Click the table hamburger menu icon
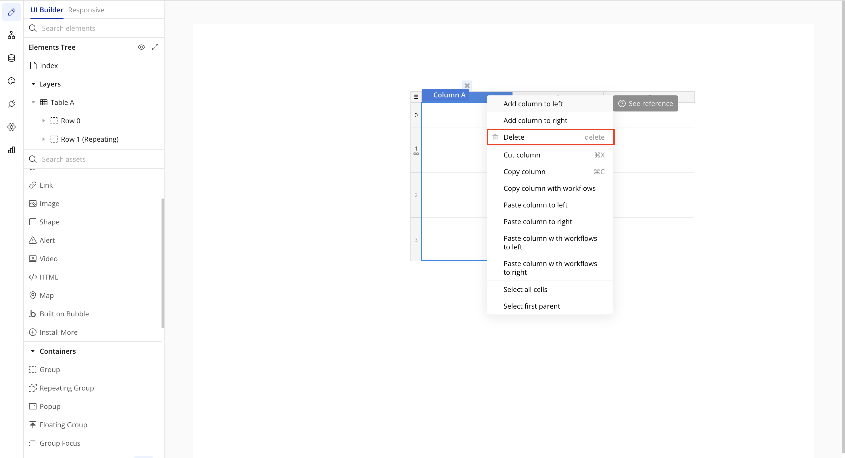The width and height of the screenshot is (845, 458). pyautogui.click(x=416, y=97)
